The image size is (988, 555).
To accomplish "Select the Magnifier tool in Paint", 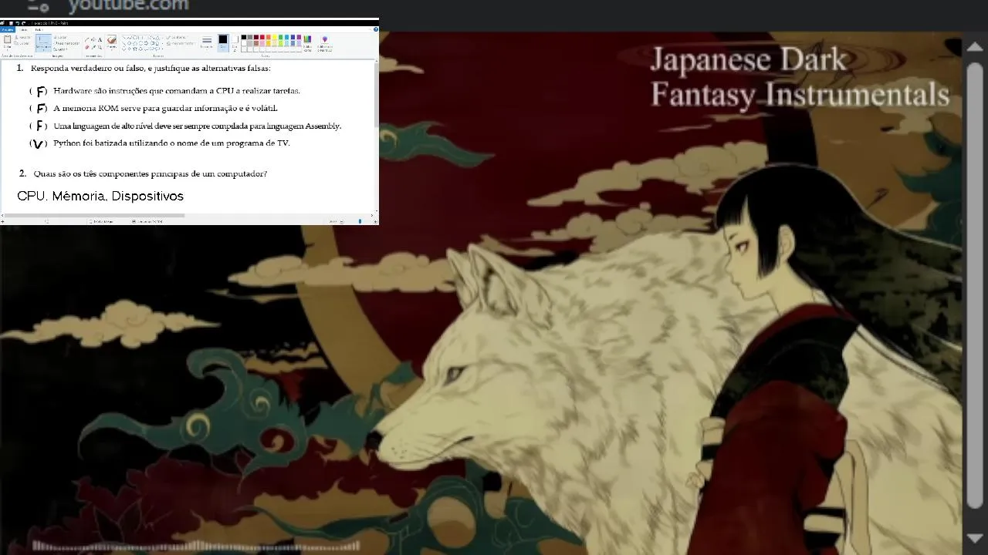I will click(100, 47).
